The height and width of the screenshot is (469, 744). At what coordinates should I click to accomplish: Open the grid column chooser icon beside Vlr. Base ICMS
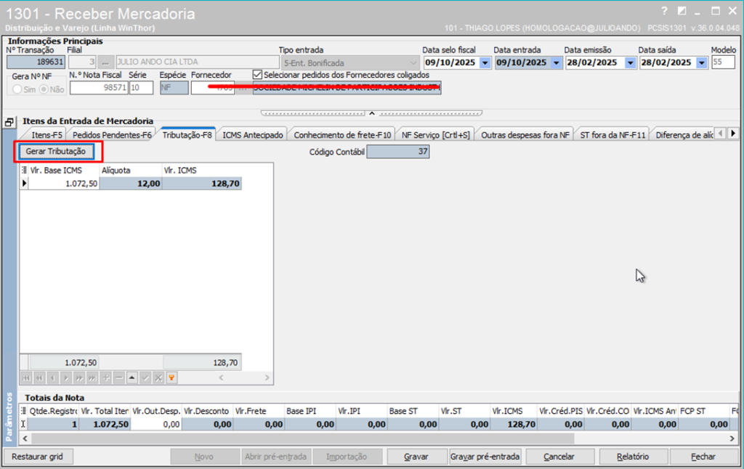click(x=24, y=170)
